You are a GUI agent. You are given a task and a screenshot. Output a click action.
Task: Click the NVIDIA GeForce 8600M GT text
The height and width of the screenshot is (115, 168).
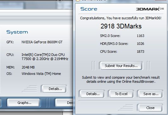pos(42,42)
